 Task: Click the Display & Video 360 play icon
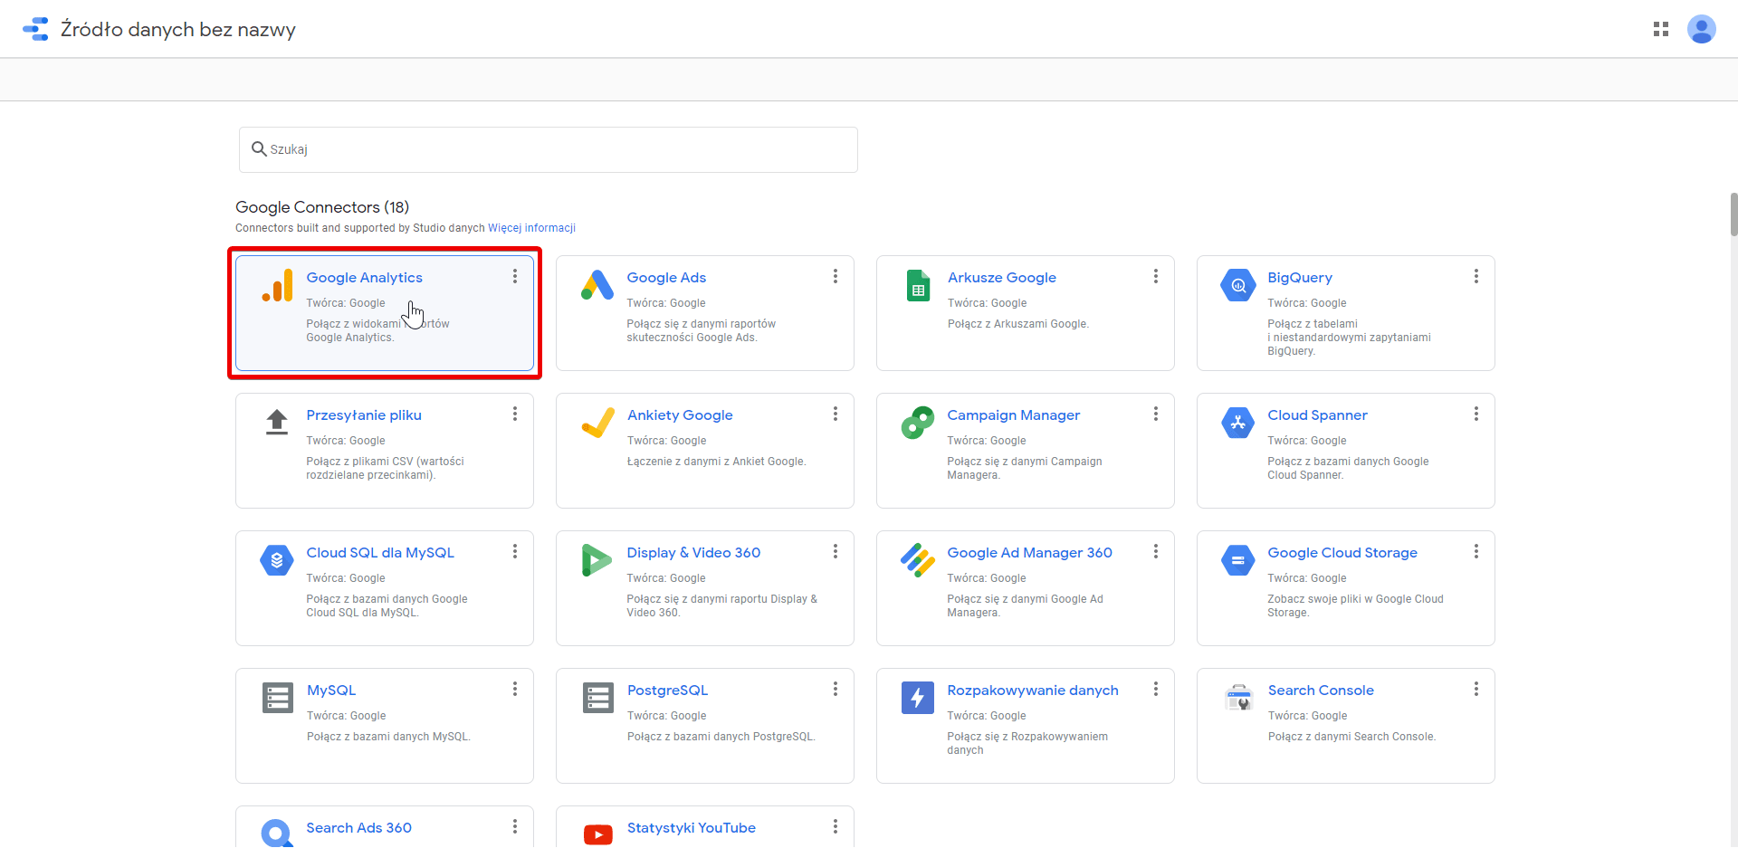[597, 560]
